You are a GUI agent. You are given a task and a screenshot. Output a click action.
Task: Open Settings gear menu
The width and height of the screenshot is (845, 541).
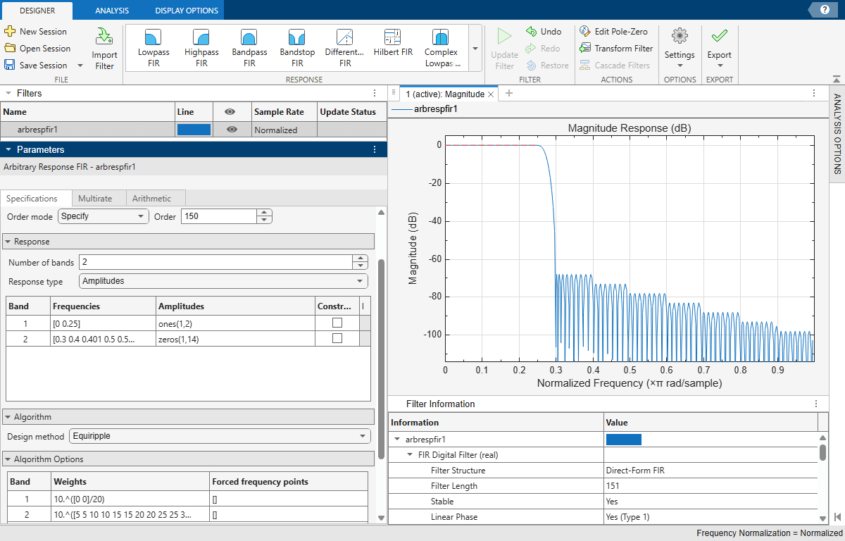coord(680,48)
